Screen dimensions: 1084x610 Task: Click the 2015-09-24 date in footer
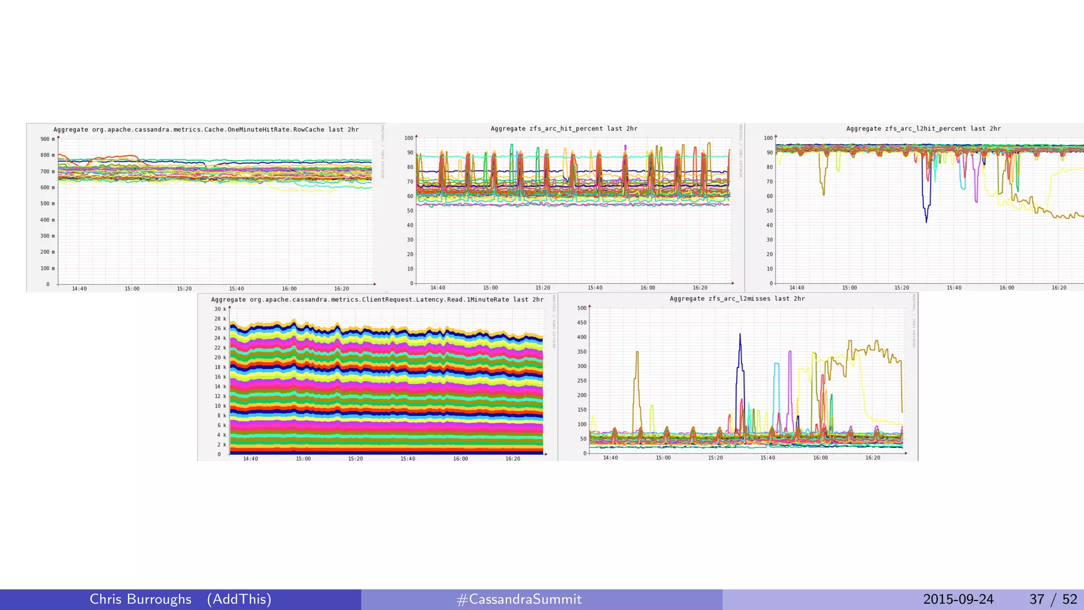point(958,599)
